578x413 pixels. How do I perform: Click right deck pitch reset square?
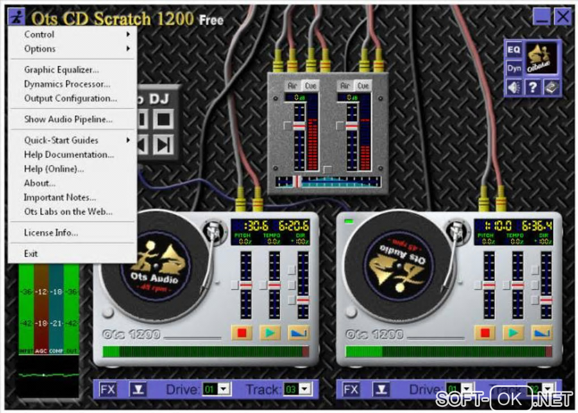coord(478,285)
